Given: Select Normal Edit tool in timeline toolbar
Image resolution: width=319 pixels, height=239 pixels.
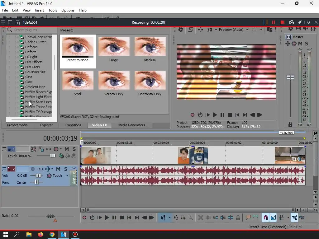Looking at the screenshot, I should point(163,218).
